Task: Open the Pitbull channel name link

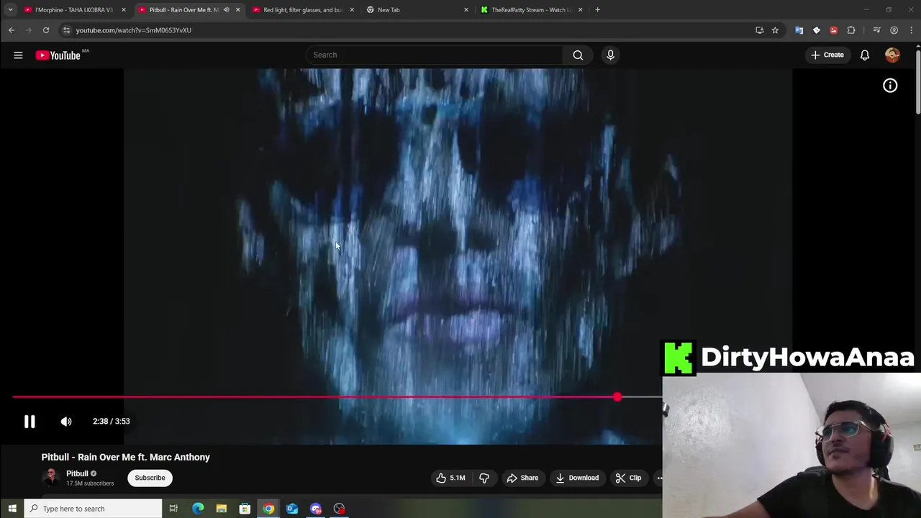Action: pos(77,473)
